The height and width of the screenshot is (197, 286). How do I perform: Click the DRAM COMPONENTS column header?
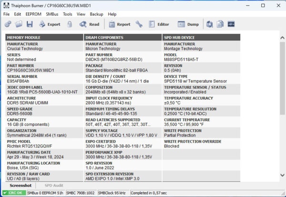pos(123,37)
